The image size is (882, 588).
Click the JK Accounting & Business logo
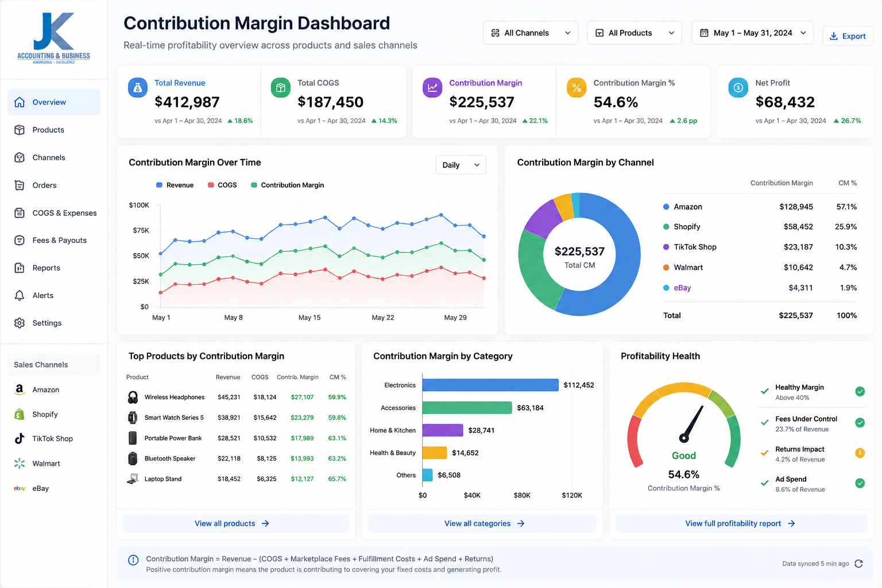(x=53, y=38)
